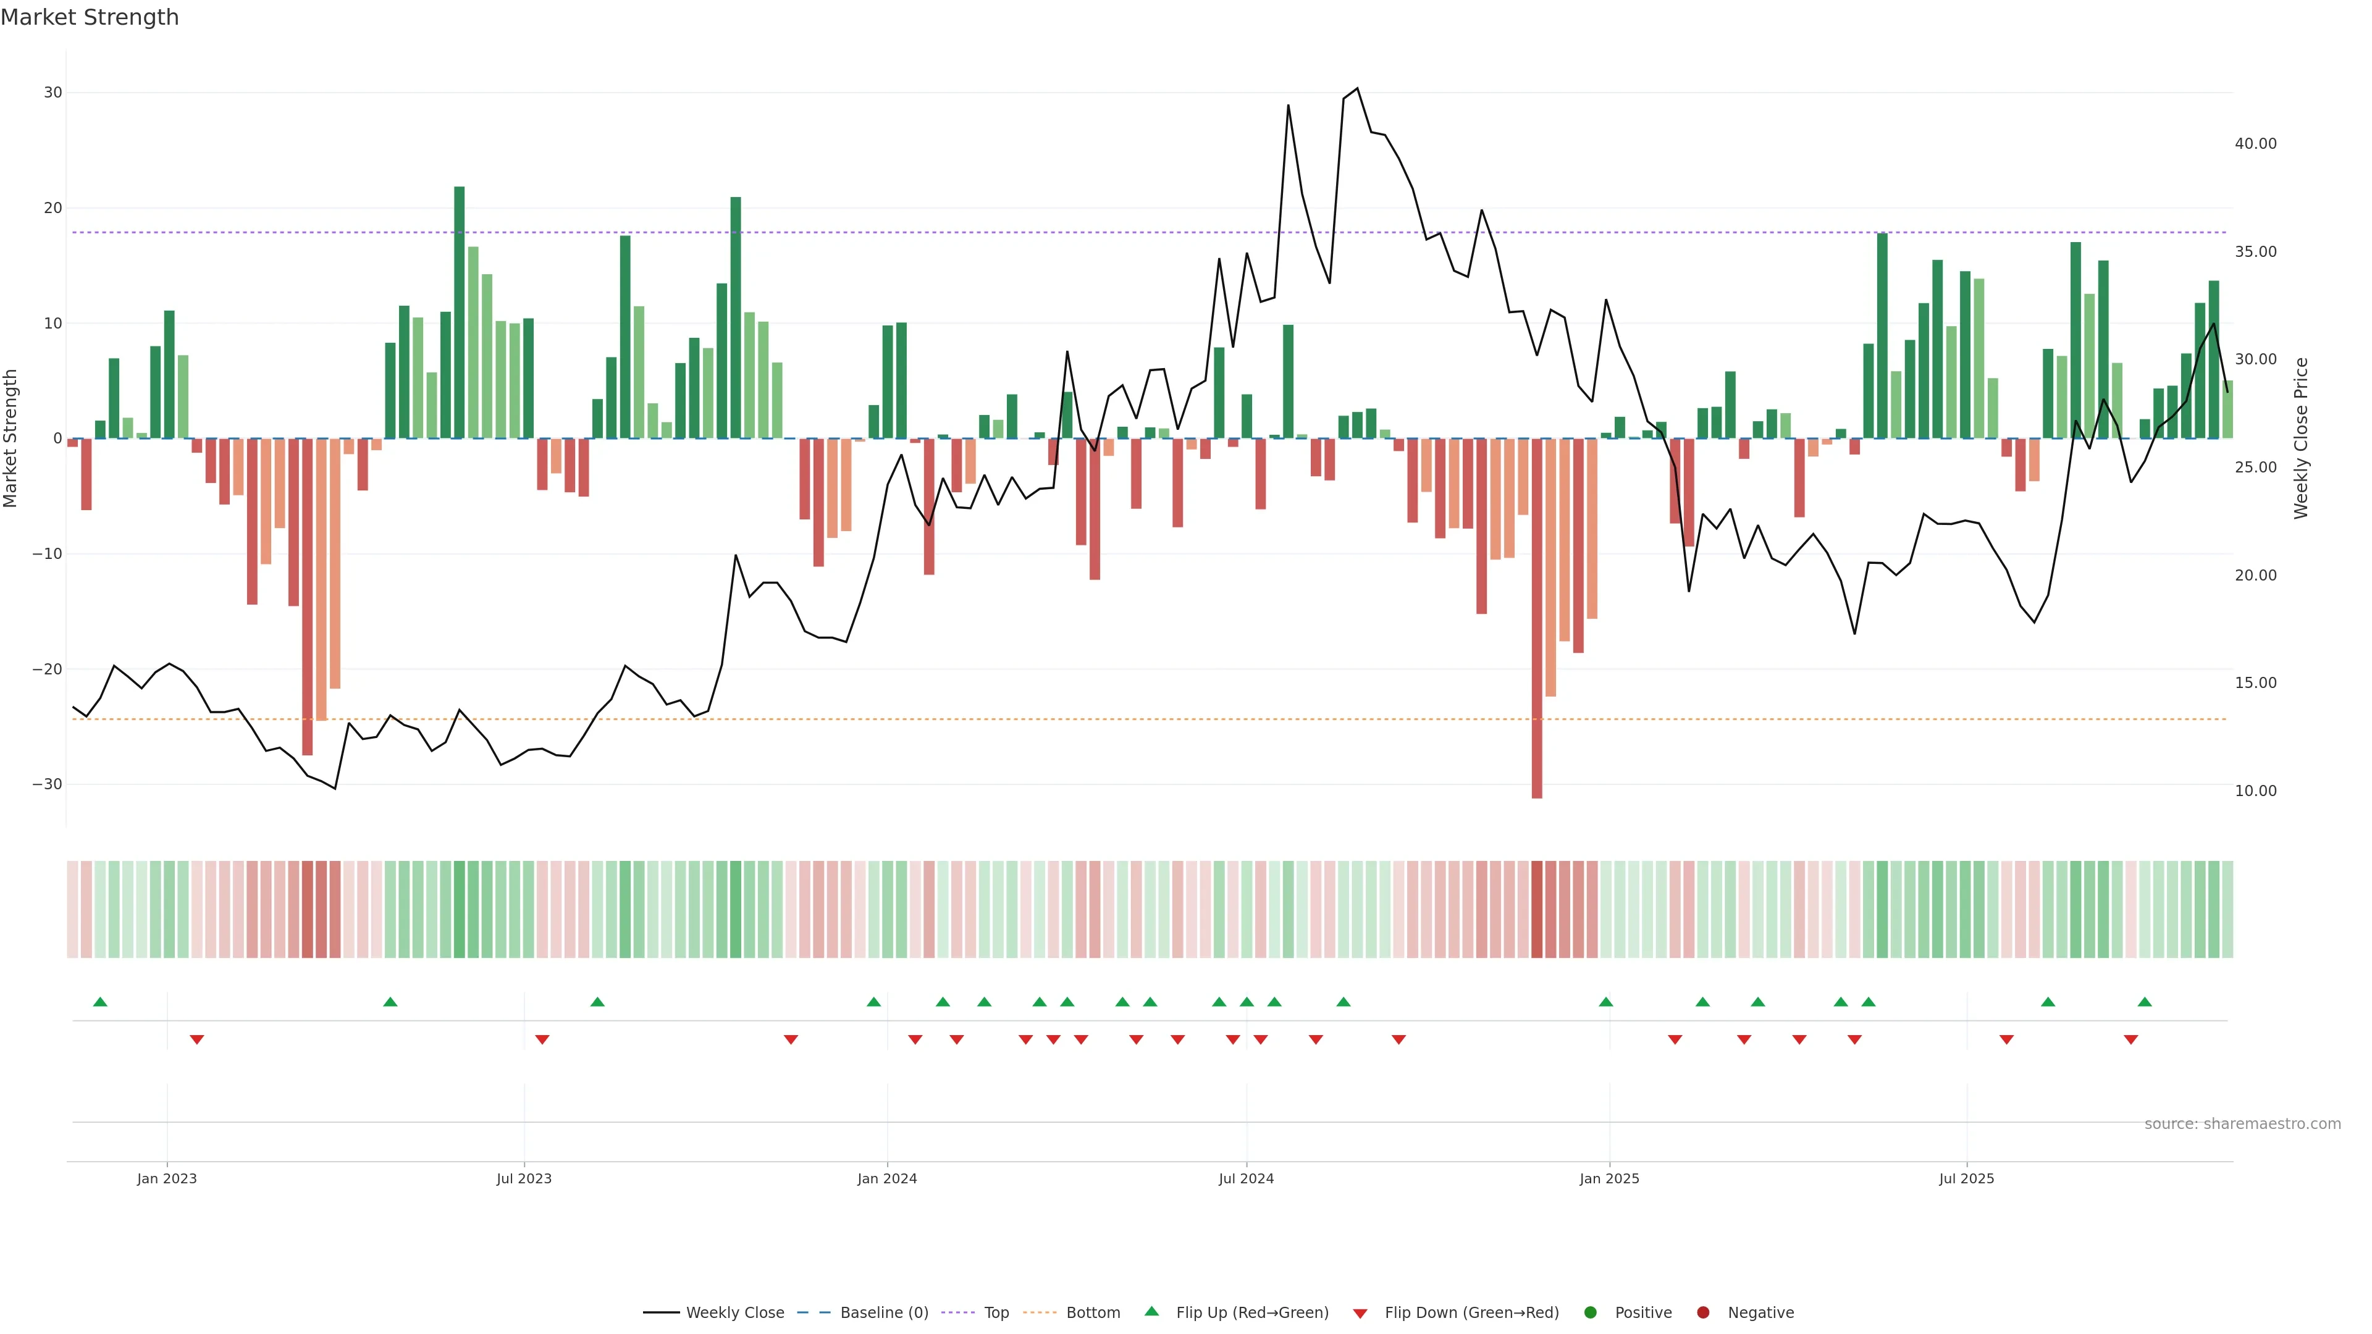Click the 40.00 price axis tick label
The width and height of the screenshot is (2372, 1334).
(2255, 144)
